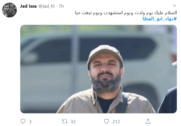The image size is (181, 126).
Task: Expand the tweet options chevron menu
Action: pyautogui.click(x=175, y=5)
